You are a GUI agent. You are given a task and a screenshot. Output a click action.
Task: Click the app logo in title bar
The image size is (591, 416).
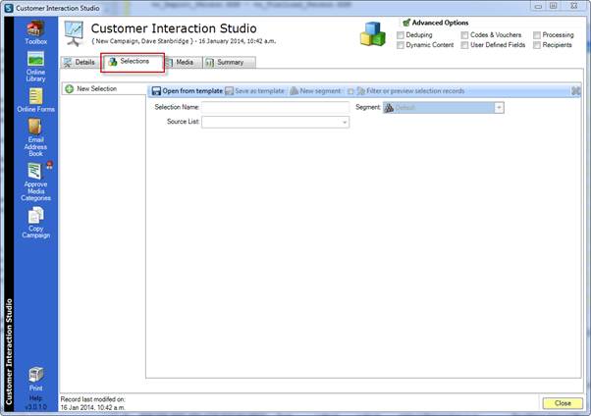pyautogui.click(x=8, y=8)
